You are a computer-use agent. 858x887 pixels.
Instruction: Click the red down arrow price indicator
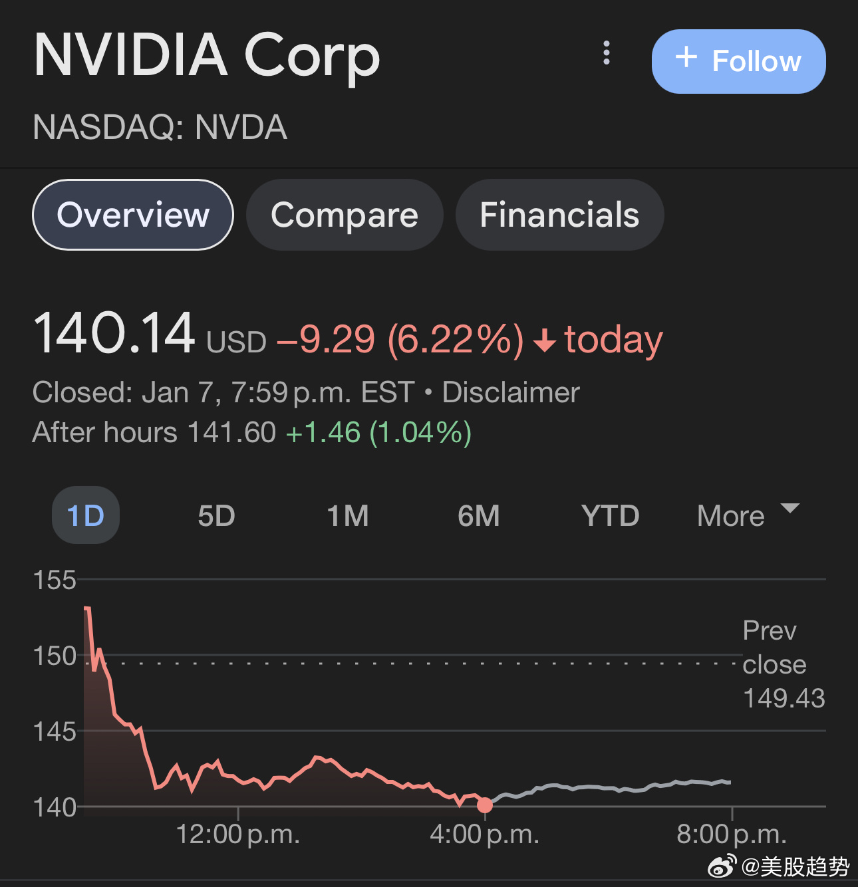coord(545,340)
